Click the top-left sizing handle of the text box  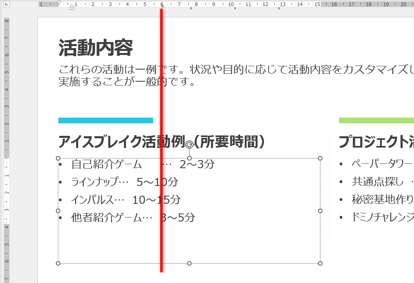click(58, 158)
